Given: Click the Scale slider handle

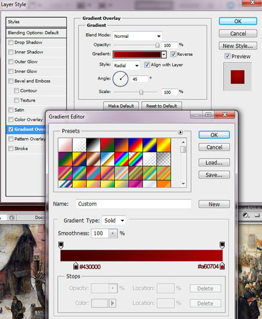Looking at the screenshot, I should pyautogui.click(x=141, y=92).
